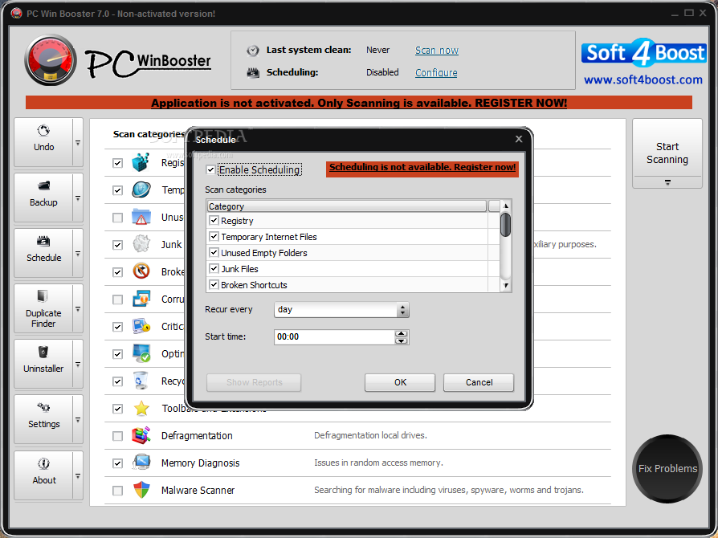Click the Scan now link

(x=437, y=51)
